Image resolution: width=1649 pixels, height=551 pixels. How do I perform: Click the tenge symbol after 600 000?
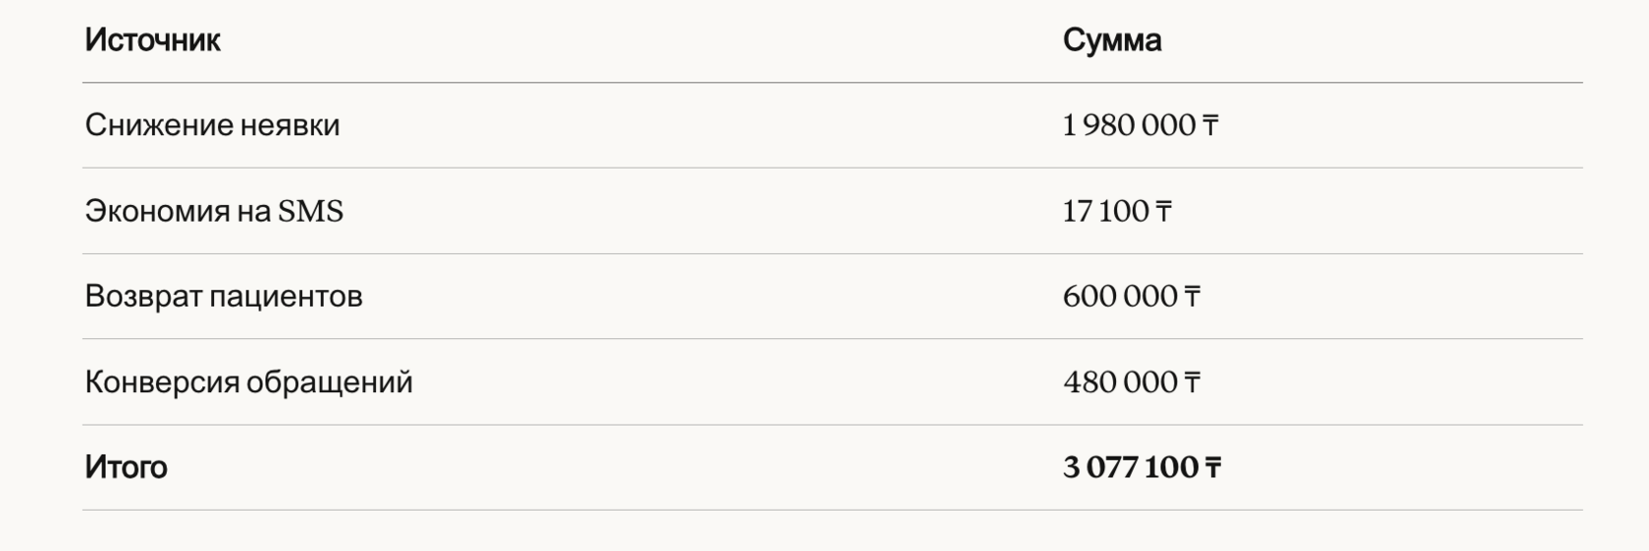coord(1192,296)
